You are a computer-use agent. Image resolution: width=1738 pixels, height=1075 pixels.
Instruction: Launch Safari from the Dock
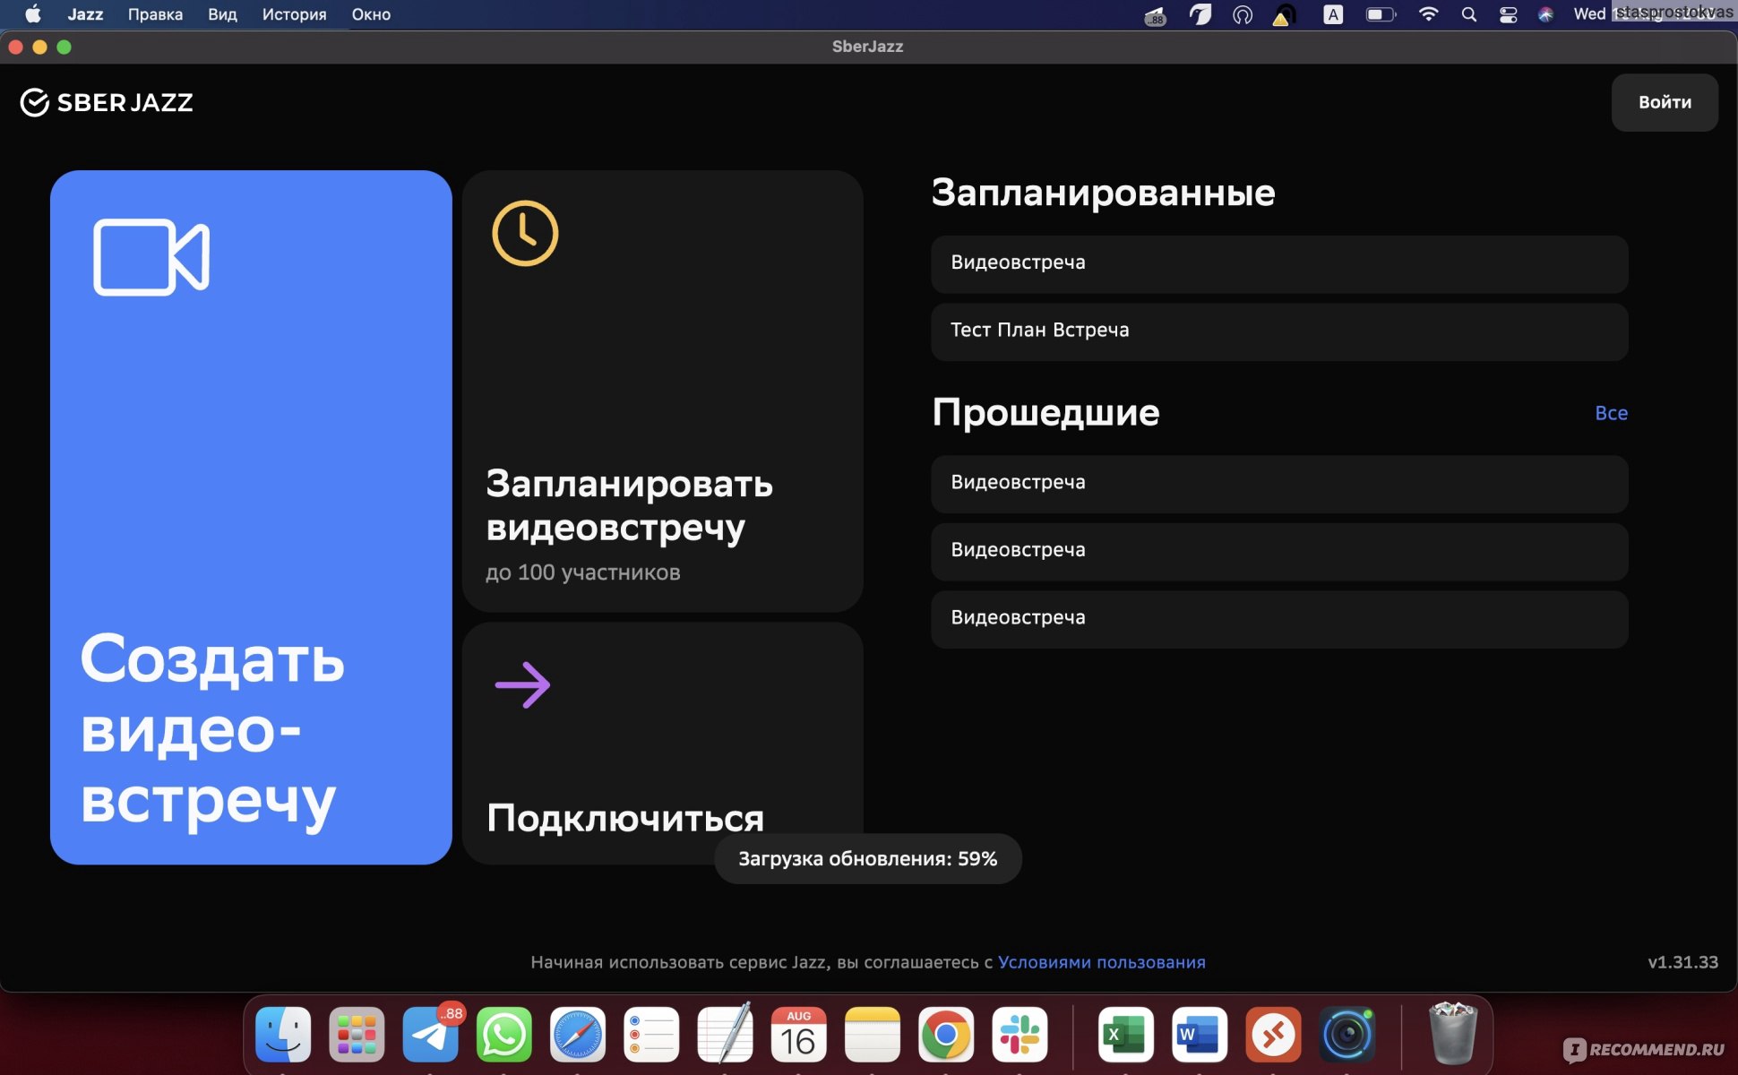[578, 1035]
